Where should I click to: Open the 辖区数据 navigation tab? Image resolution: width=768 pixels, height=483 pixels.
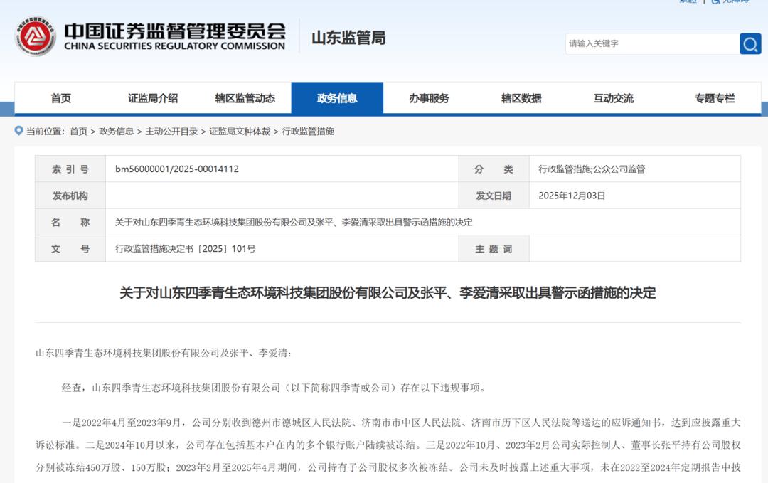(x=521, y=99)
